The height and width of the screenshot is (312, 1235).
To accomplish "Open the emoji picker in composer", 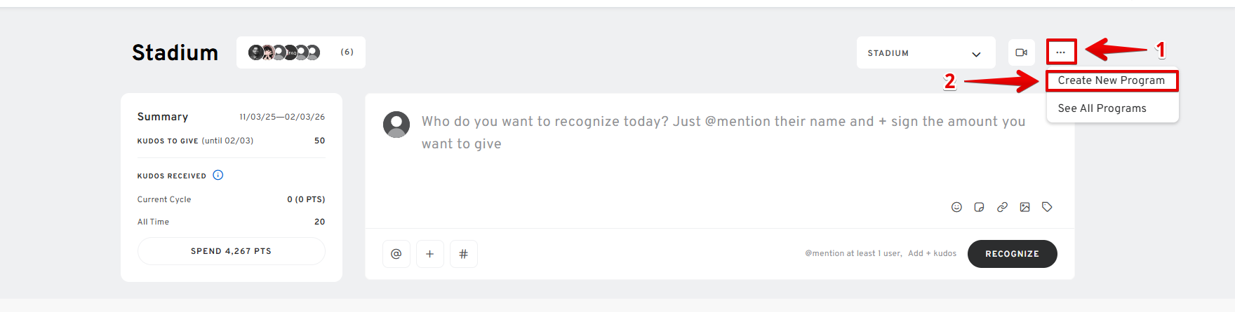I will (x=956, y=207).
